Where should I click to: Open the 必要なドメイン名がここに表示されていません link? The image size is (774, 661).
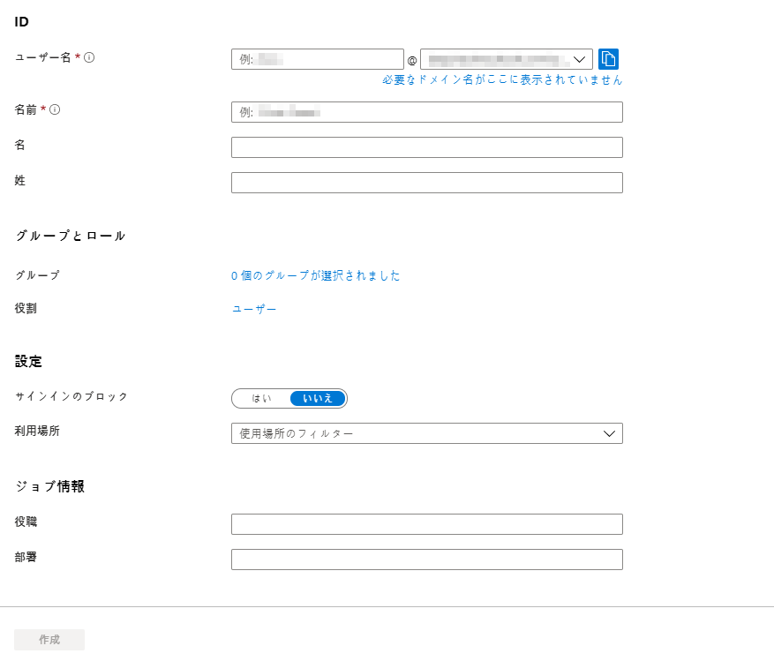click(x=502, y=79)
